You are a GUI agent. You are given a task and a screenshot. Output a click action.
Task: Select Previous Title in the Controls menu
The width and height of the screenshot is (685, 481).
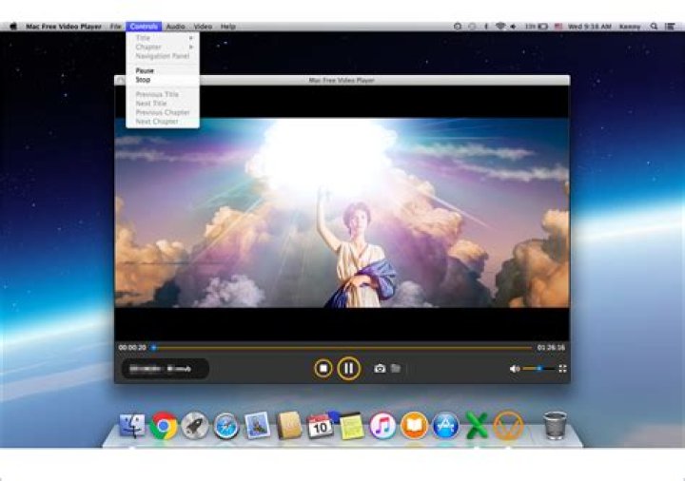pos(163,94)
